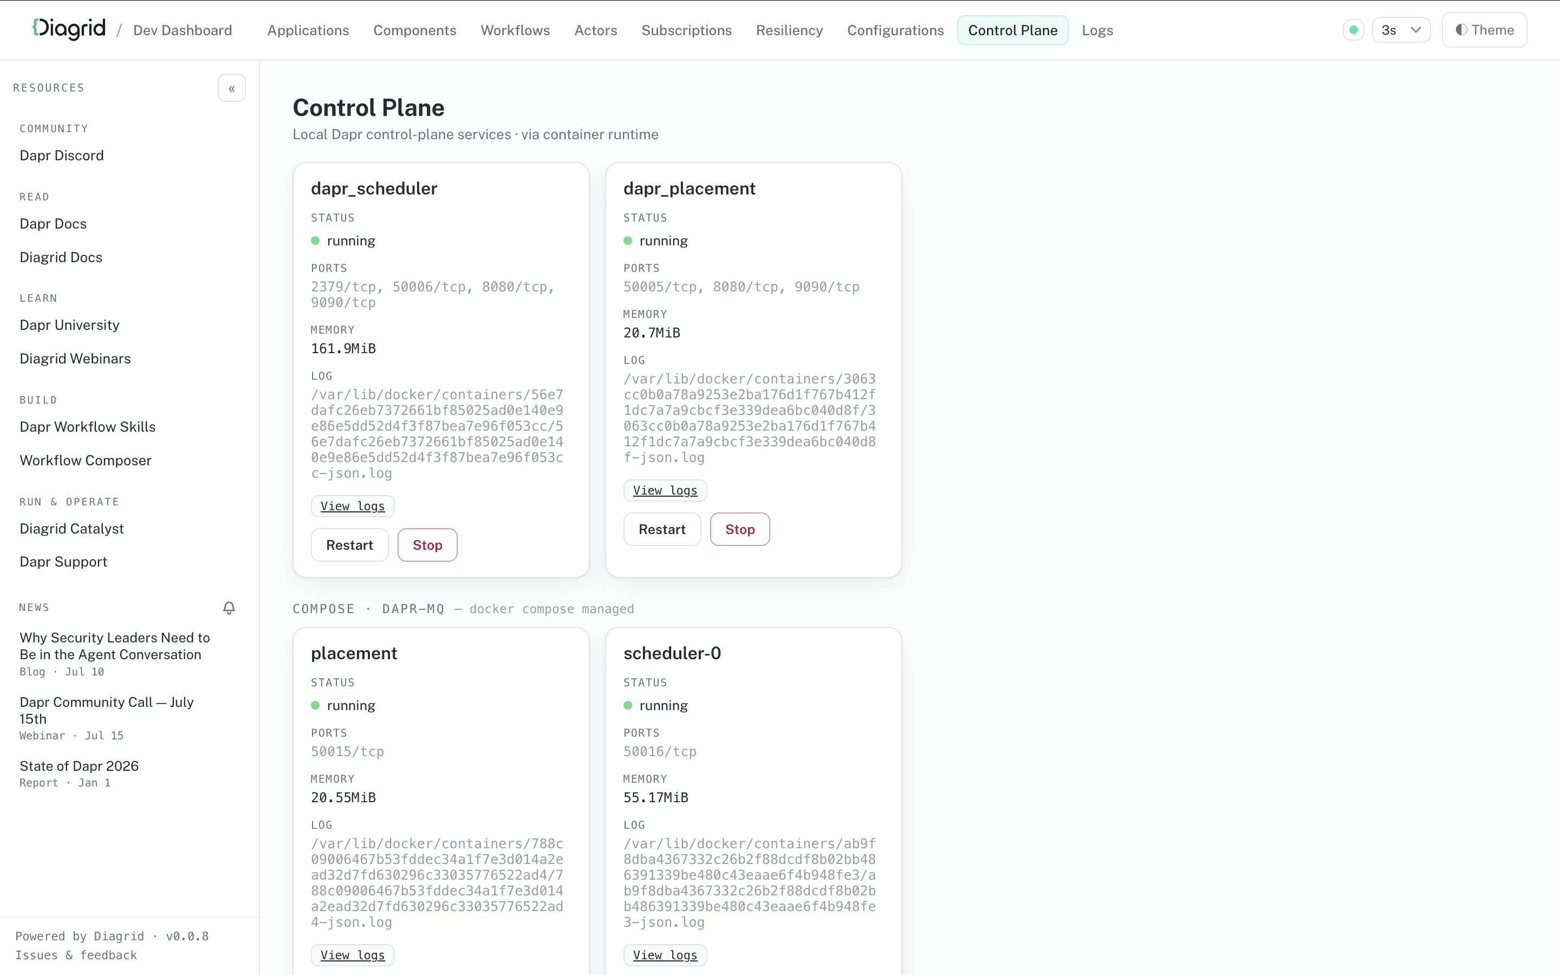Click the Control Plane page heading
Viewport: 1560px width, 975px height.
click(x=369, y=108)
